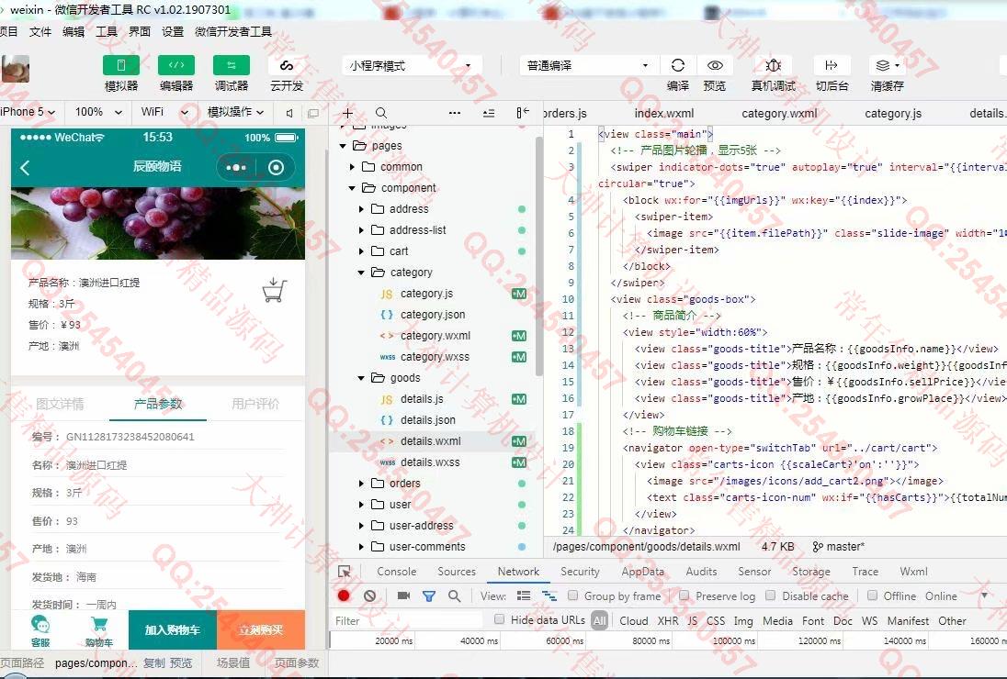Toggle capture screenshots camera icon

(403, 596)
